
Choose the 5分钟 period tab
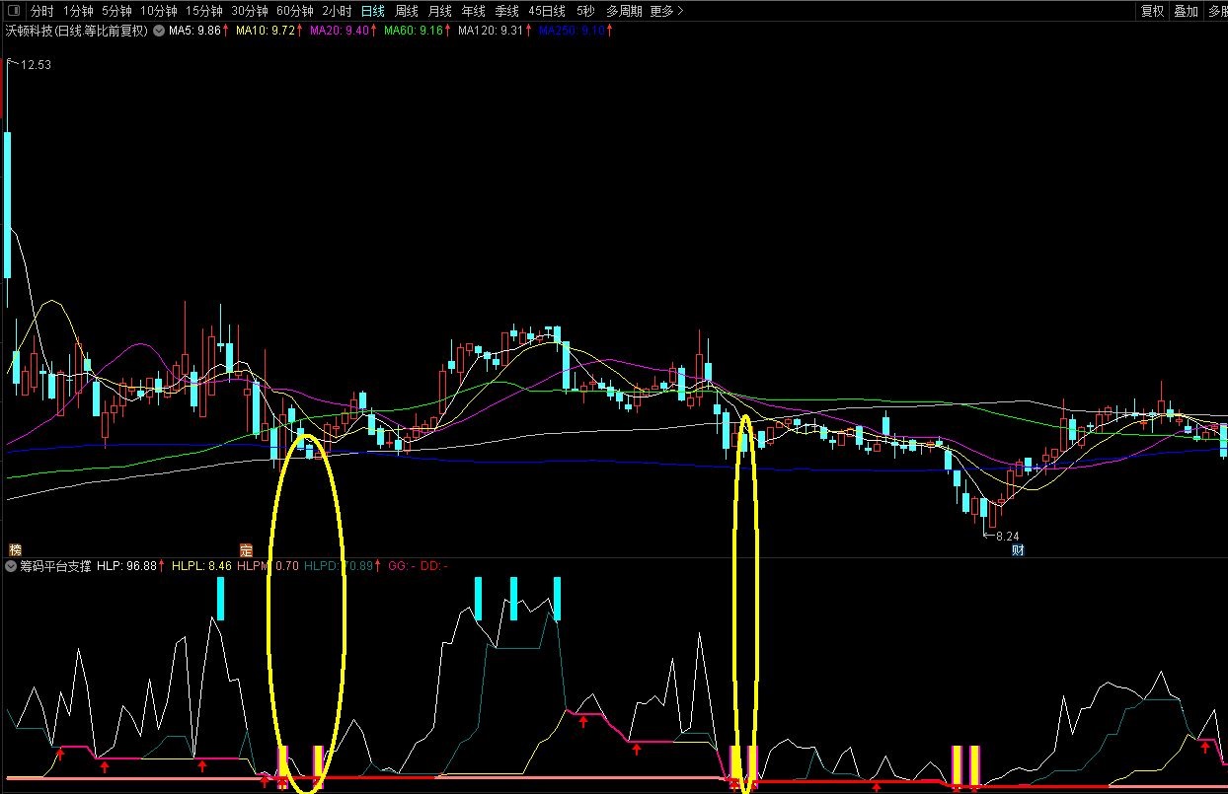(x=117, y=12)
